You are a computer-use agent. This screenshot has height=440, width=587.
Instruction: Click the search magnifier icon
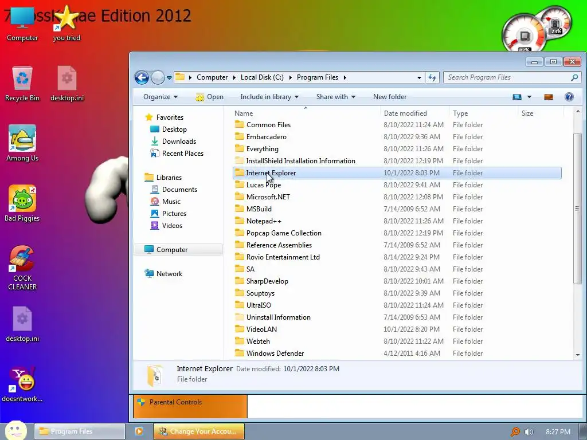pos(574,77)
